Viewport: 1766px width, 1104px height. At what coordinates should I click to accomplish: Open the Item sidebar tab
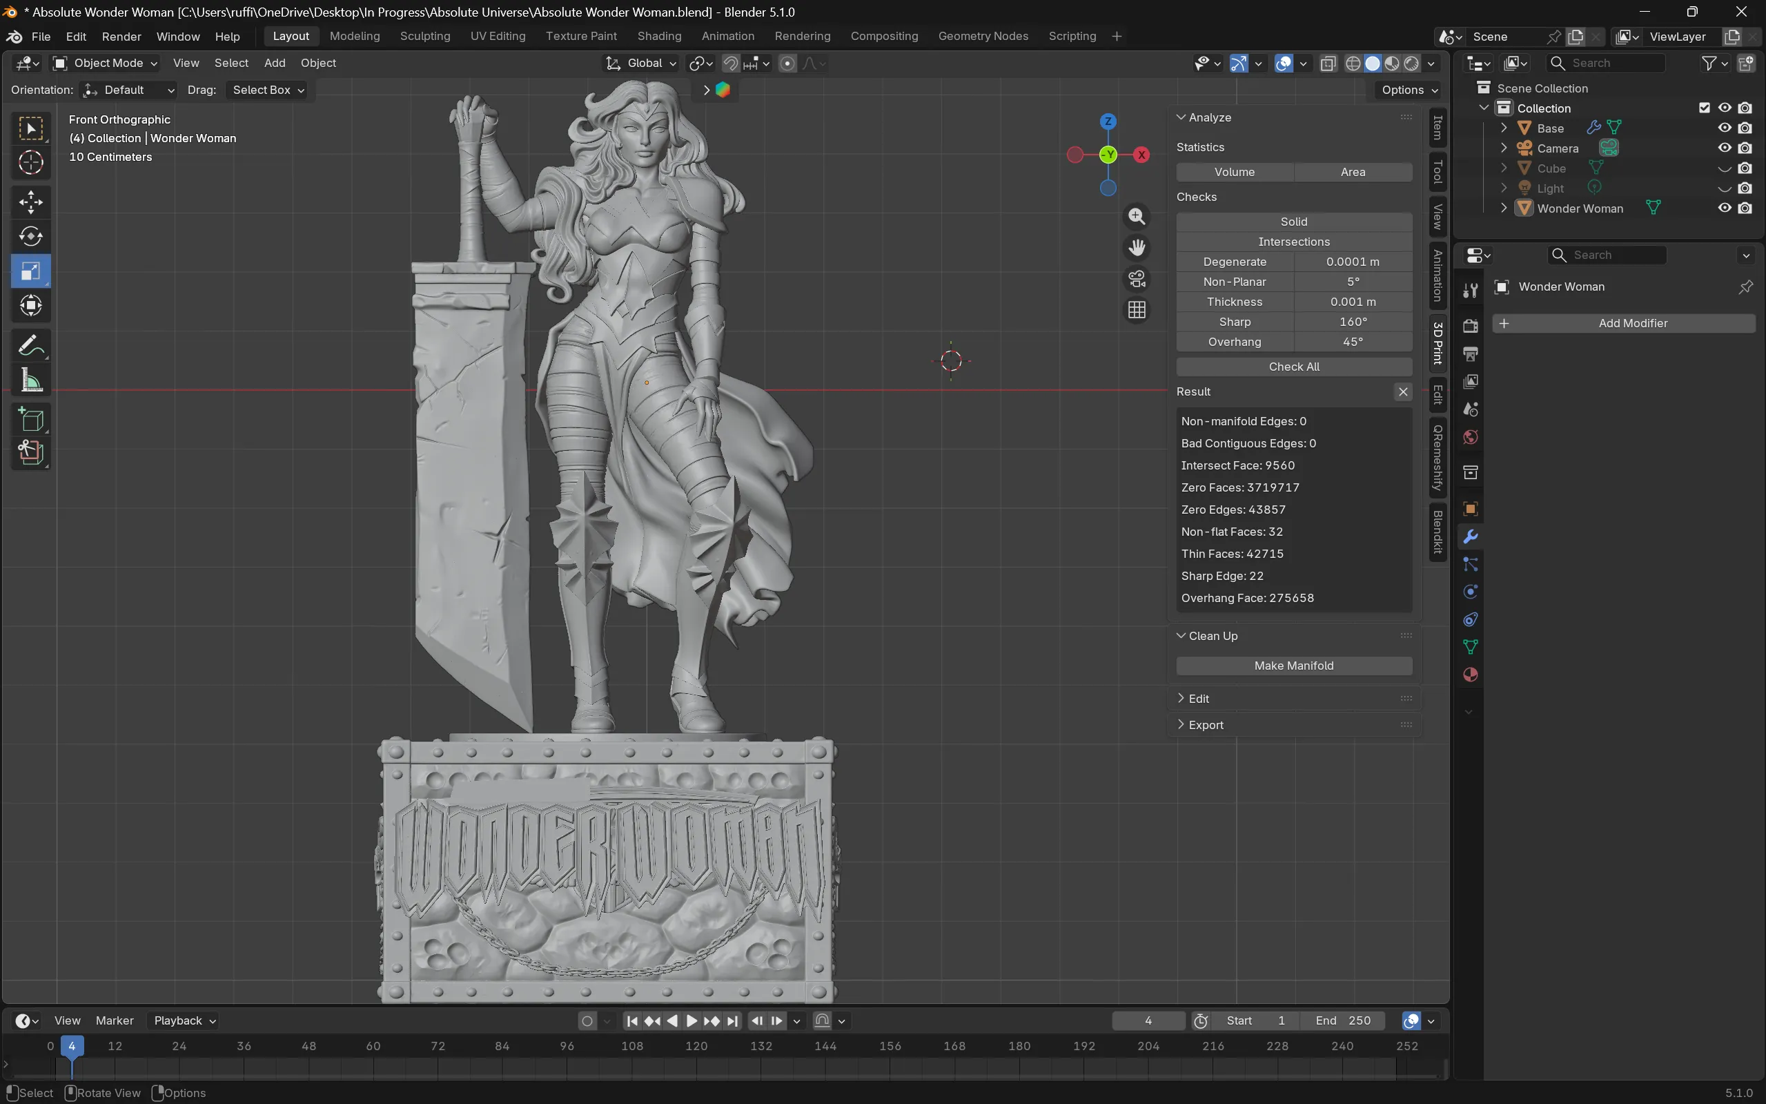(x=1438, y=128)
